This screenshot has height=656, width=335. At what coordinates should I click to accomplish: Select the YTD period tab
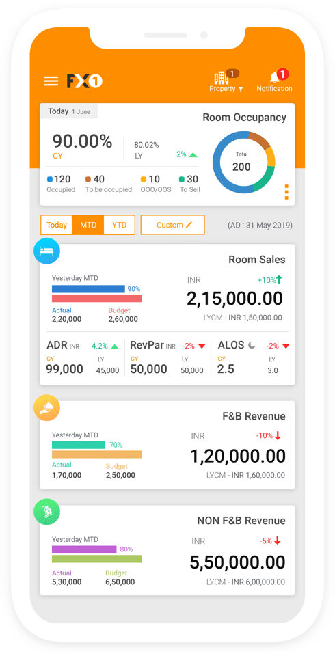click(x=120, y=225)
